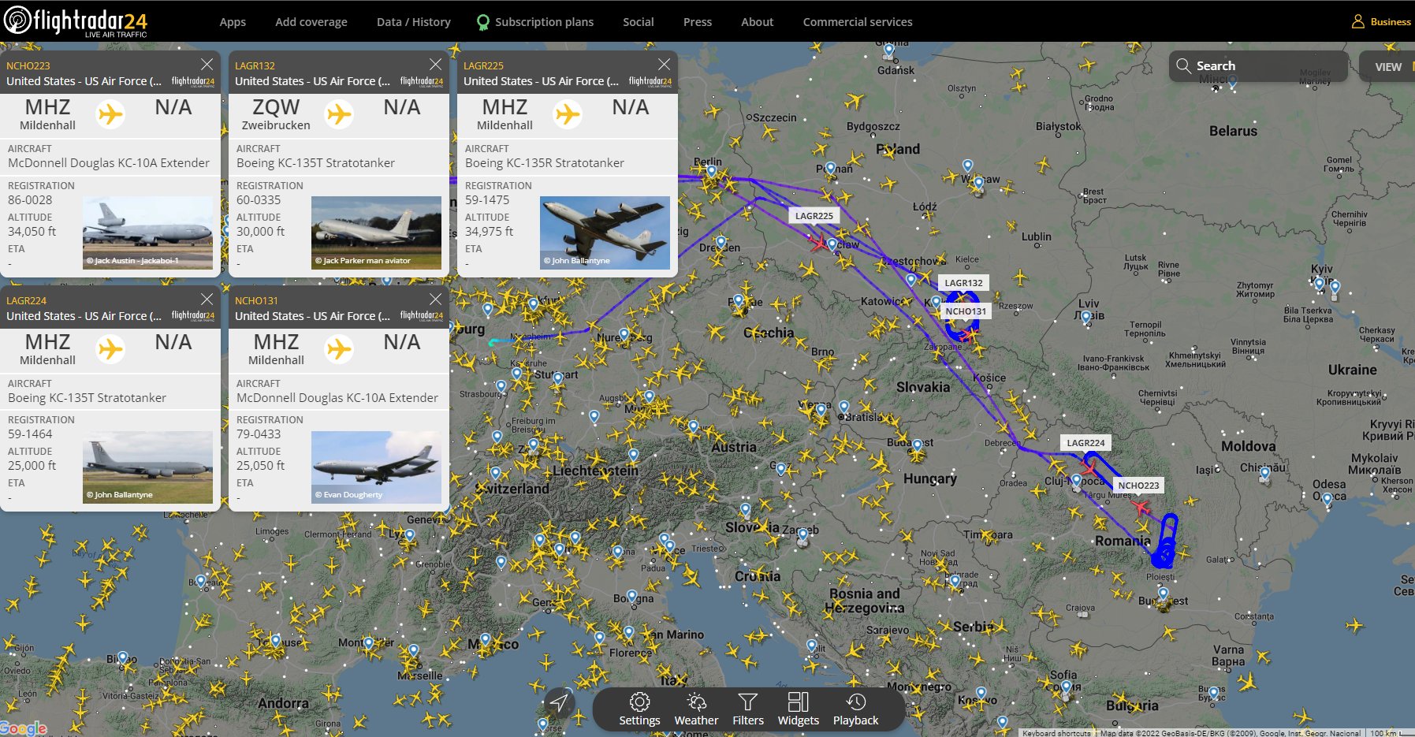This screenshot has height=737, width=1415.
Task: Open the VIEW dropdown button
Action: (1388, 67)
